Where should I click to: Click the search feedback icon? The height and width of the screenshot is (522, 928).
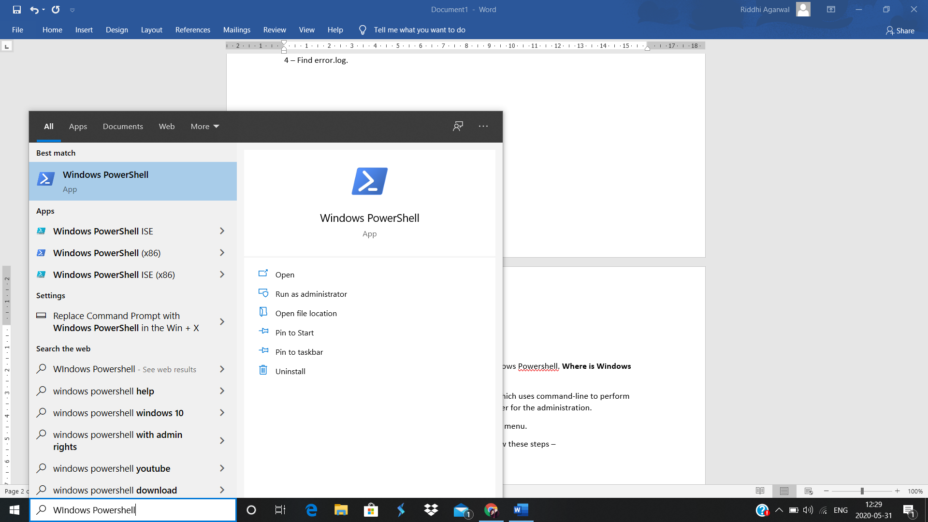[458, 126]
